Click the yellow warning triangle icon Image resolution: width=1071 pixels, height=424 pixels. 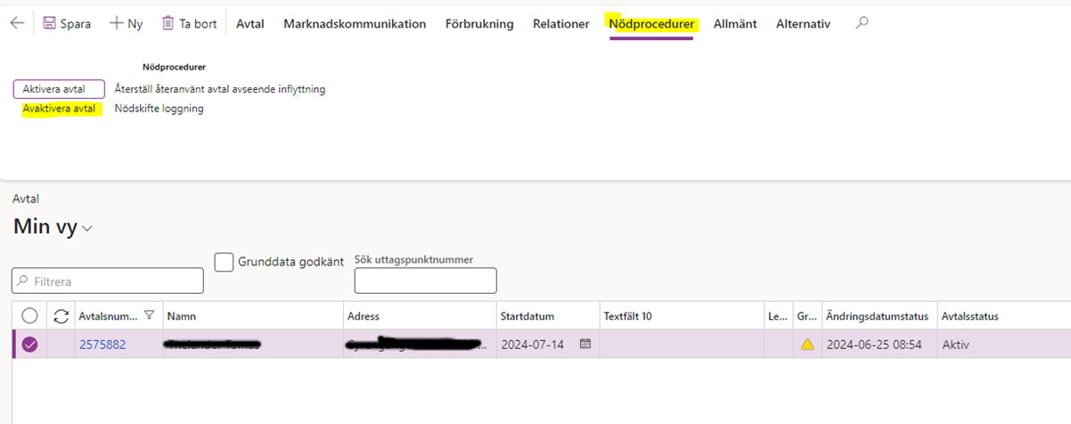click(x=807, y=344)
